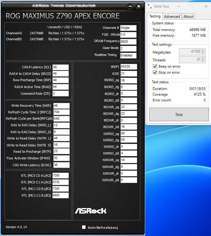211x236 pixels.
Task: Click the ASRock logo
Action: (x=91, y=211)
